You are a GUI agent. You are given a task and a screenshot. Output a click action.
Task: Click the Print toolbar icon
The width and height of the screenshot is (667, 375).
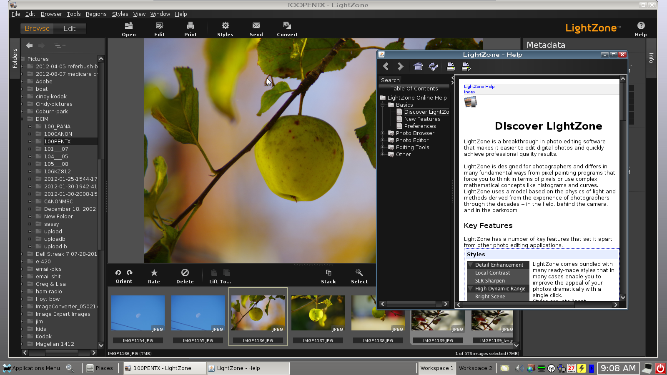coord(191,26)
